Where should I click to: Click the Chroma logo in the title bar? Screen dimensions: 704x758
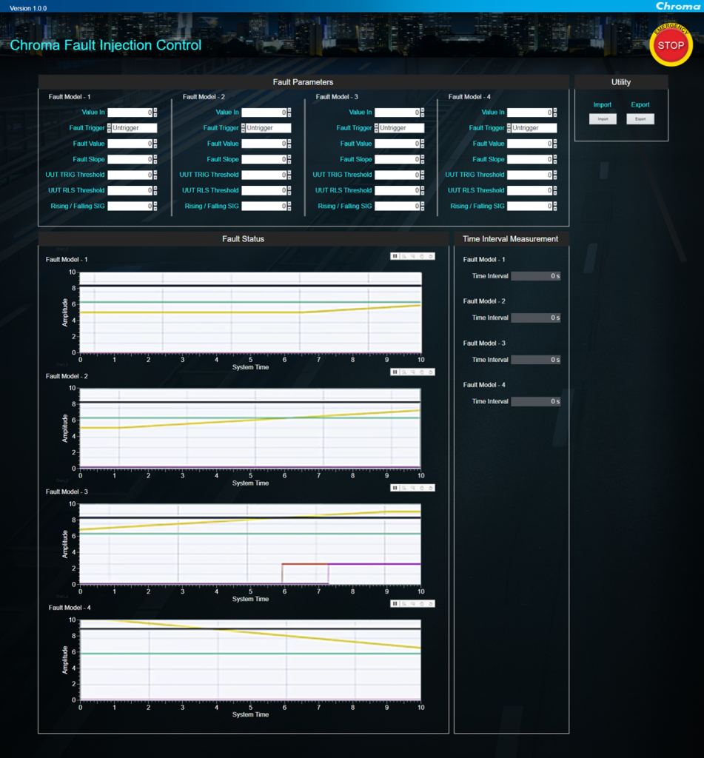(x=677, y=6)
